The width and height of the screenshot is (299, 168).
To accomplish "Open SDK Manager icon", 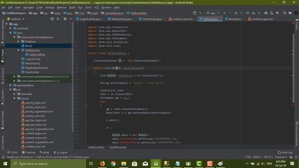I will pyautogui.click(x=278, y=13).
